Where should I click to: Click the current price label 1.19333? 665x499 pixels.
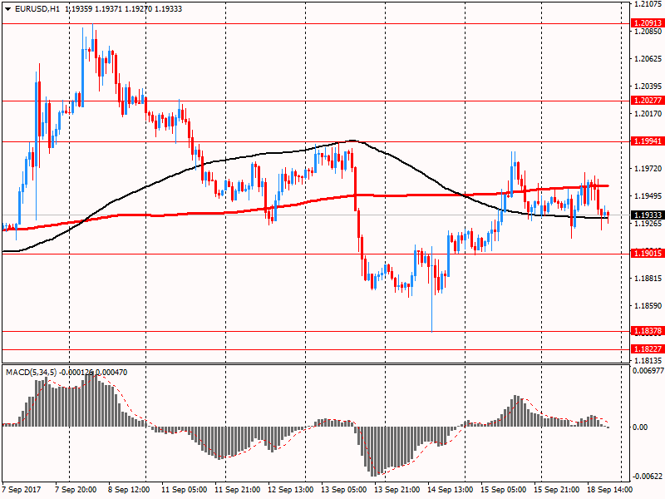coord(648,215)
